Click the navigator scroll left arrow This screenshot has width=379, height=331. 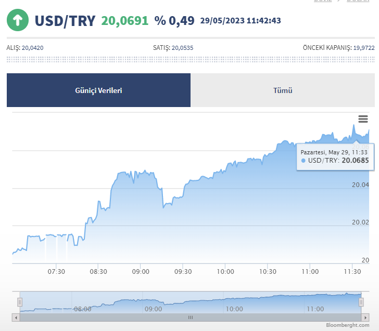[16, 317]
